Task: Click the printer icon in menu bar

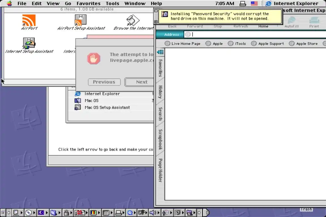Action: click(243, 3)
